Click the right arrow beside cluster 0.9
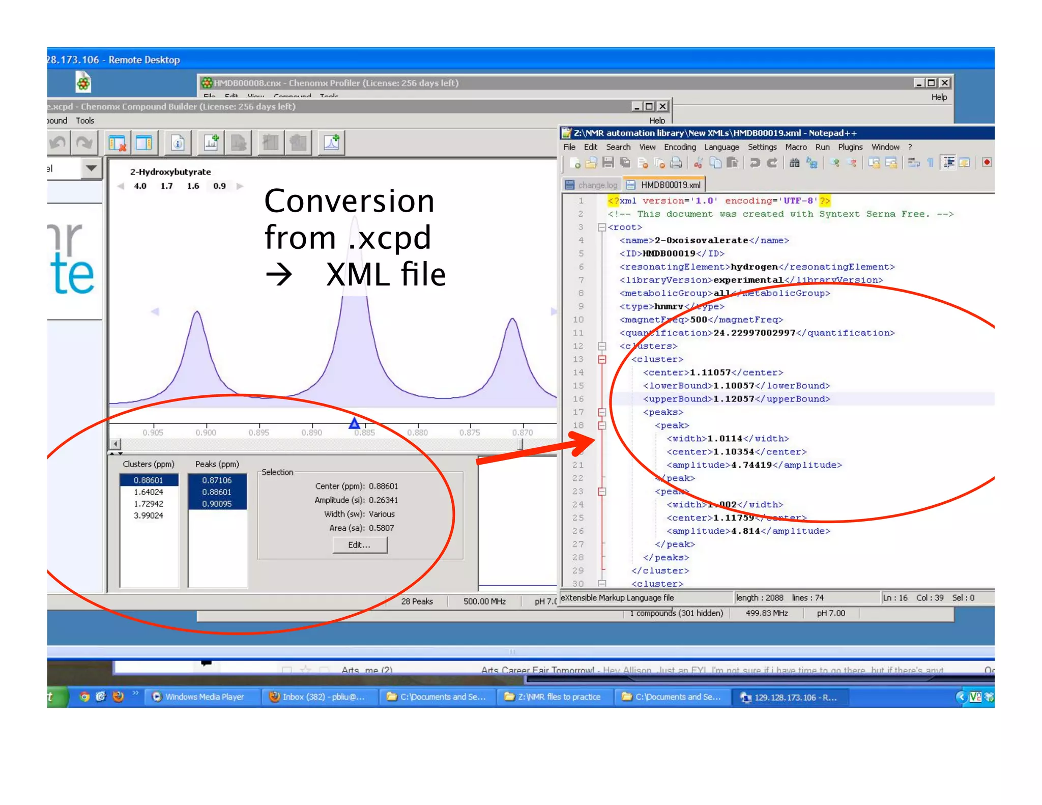 [x=240, y=186]
